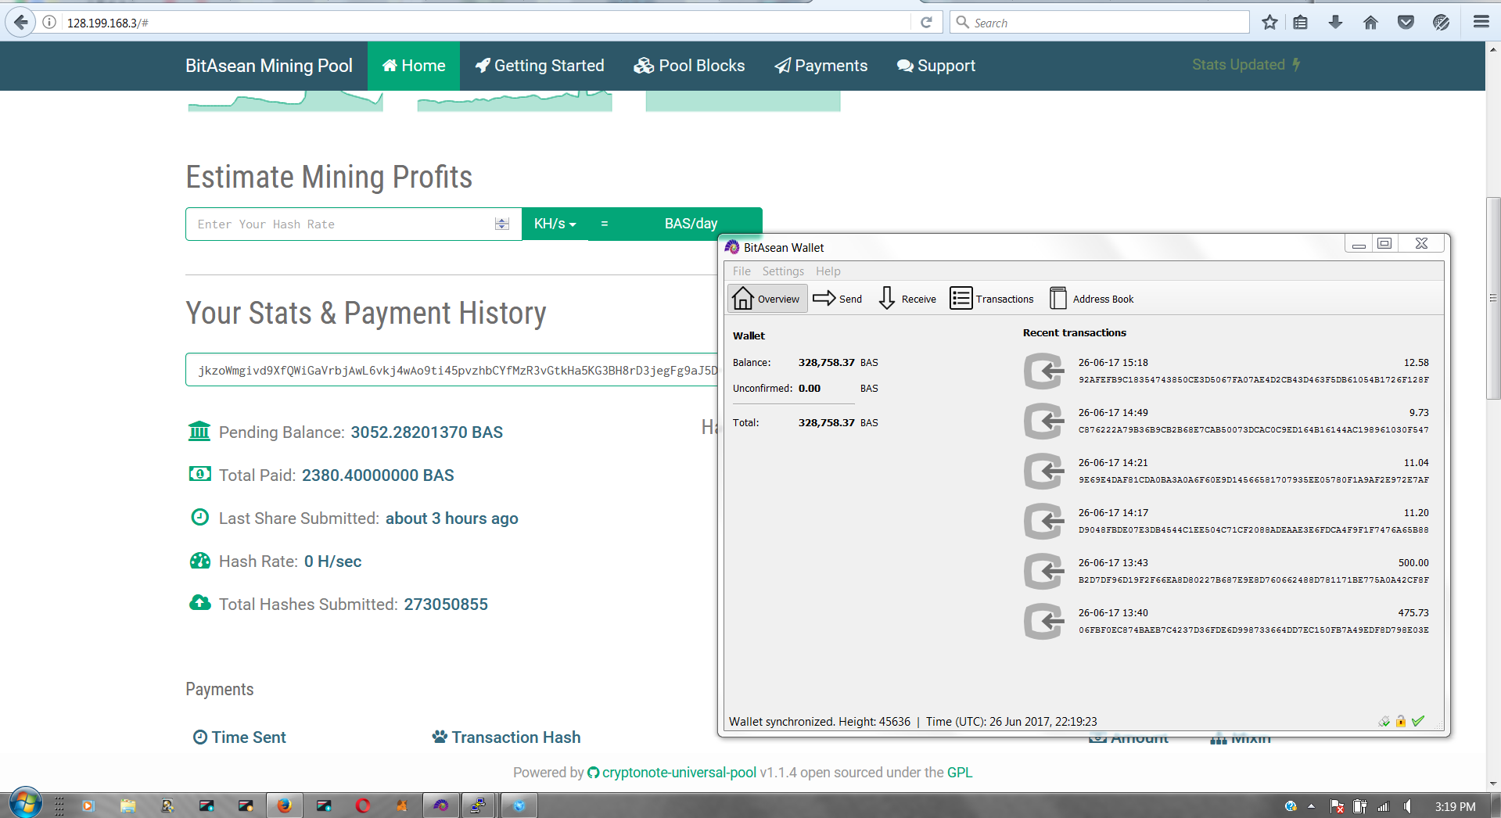Open the taskbar volume speaker icon
Viewport: 1501px width, 818px height.
1408,806
